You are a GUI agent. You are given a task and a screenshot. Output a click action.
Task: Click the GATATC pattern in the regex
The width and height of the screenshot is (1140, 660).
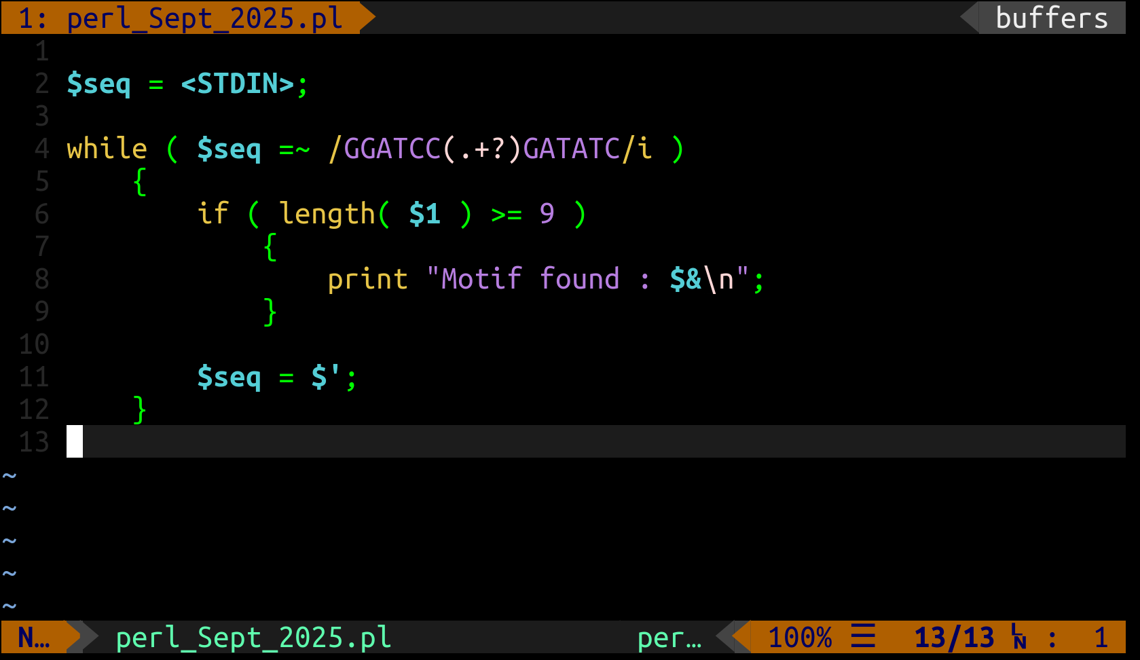[571, 149]
